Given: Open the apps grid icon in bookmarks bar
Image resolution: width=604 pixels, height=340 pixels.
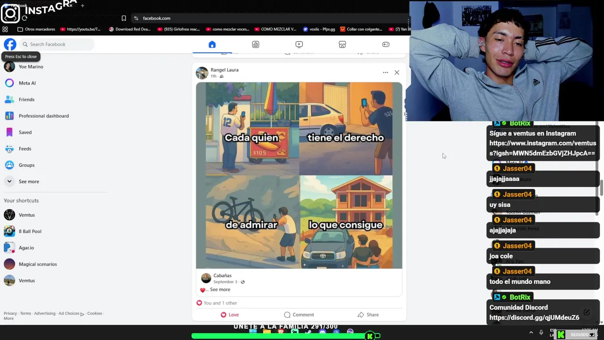Looking at the screenshot, I should pyautogui.click(x=5, y=29).
